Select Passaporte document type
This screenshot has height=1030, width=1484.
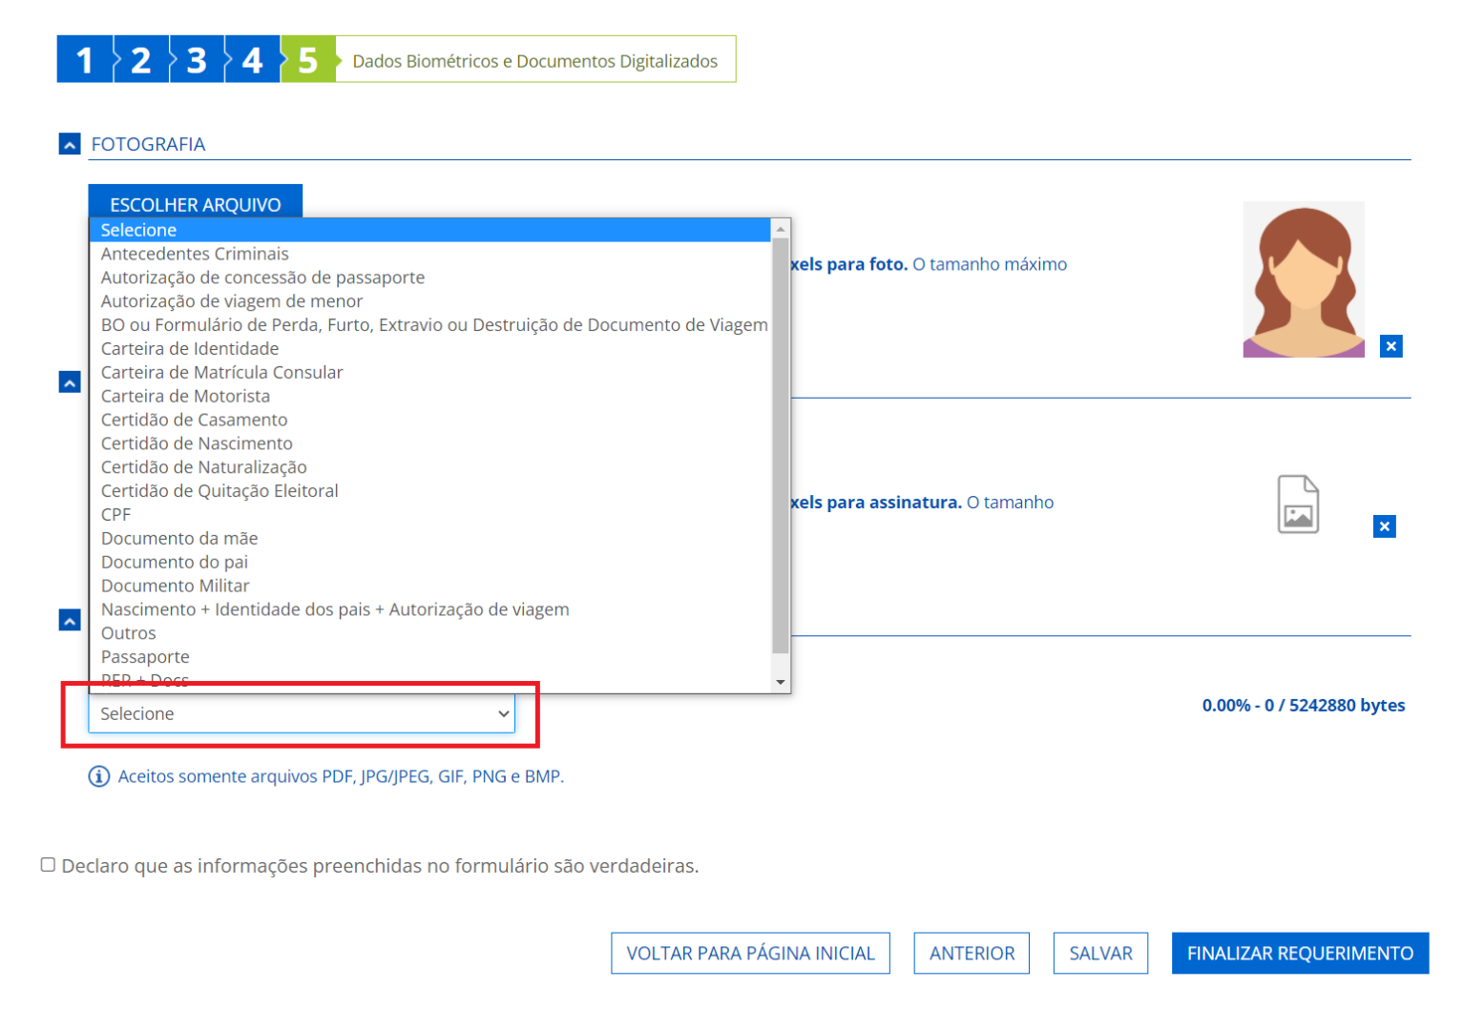(430, 657)
